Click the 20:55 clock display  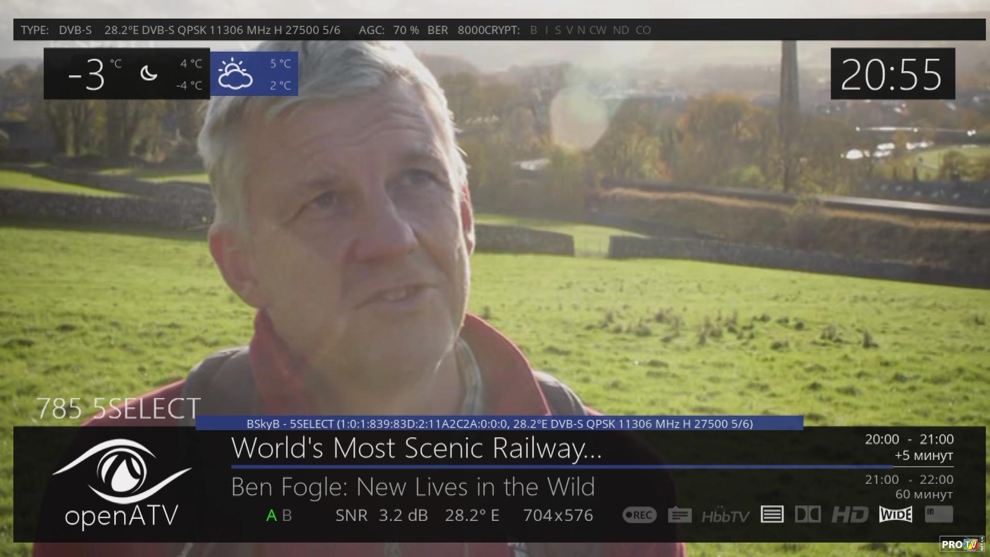[x=892, y=74]
